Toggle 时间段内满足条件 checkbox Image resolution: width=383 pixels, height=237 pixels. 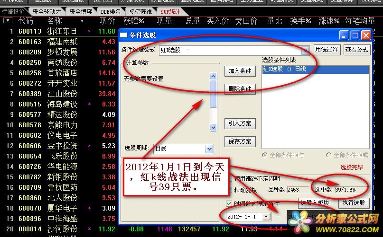tap(229, 203)
